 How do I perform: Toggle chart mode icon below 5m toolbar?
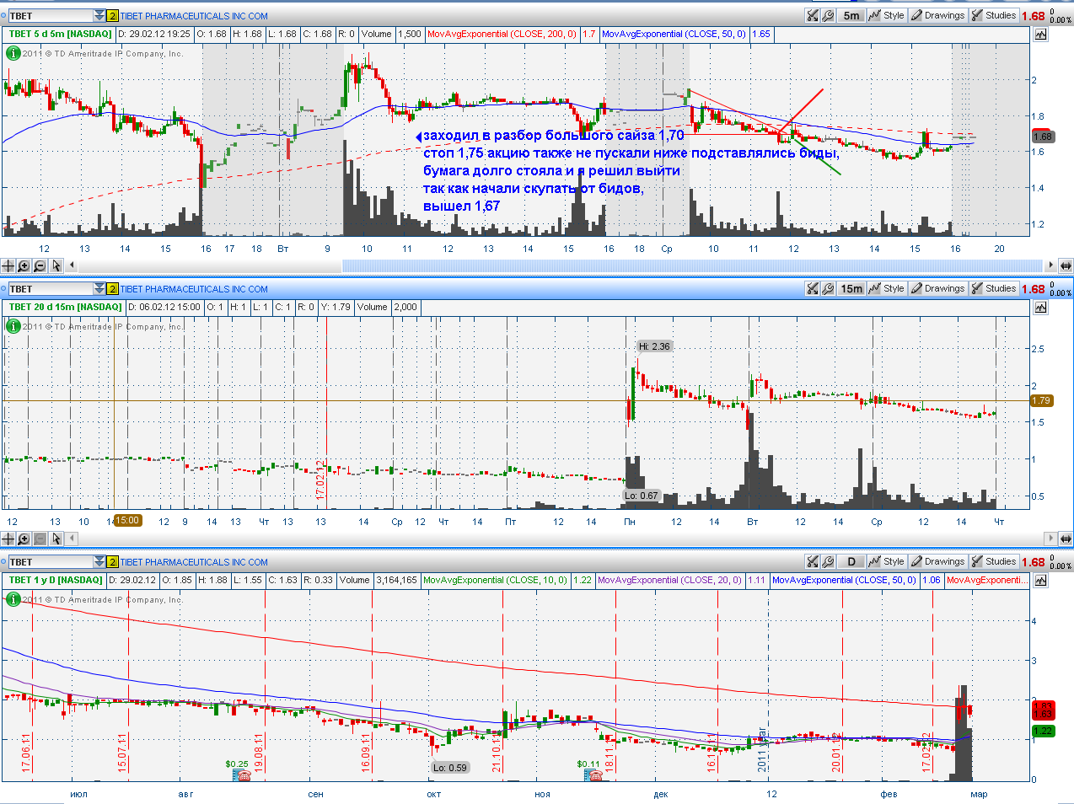tap(1040, 35)
